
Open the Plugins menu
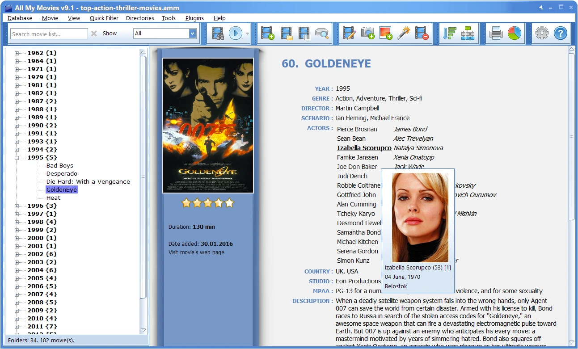[x=194, y=18]
